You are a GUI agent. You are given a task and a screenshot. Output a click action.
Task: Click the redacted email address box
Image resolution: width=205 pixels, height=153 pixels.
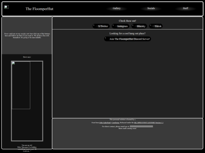pos(141,126)
